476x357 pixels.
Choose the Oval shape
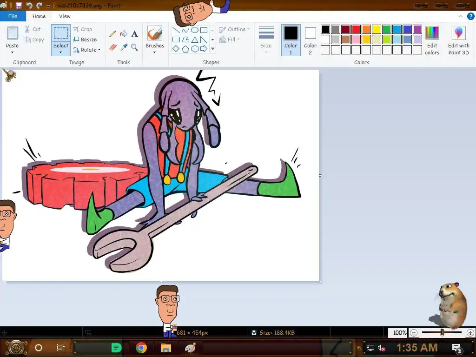click(195, 30)
